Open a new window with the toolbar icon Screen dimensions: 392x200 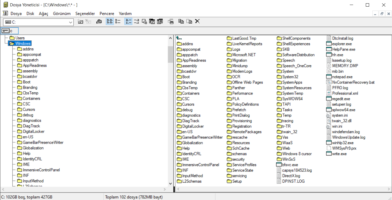pyautogui.click(x=170, y=21)
